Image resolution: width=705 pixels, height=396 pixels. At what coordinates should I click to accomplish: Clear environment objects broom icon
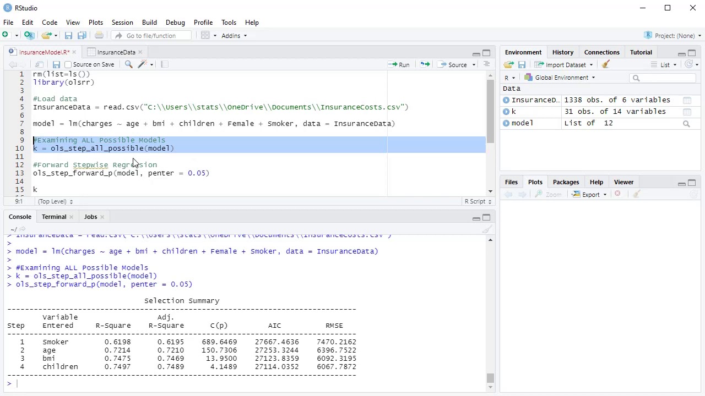(x=606, y=64)
